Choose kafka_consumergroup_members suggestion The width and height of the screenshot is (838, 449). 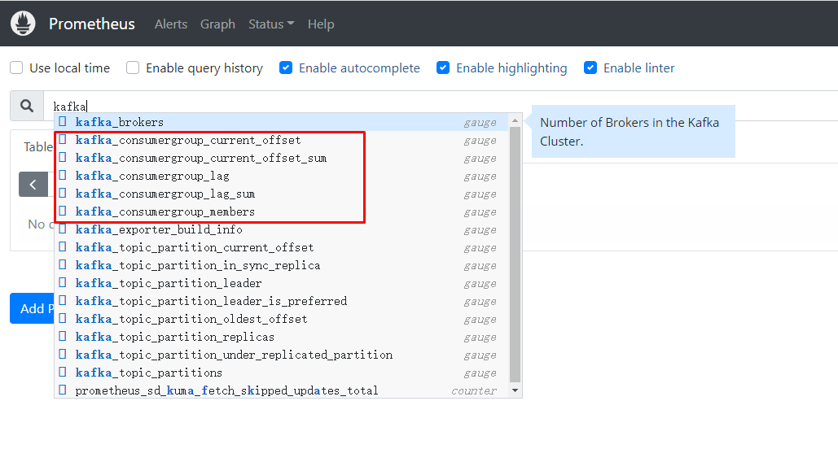tap(282, 211)
